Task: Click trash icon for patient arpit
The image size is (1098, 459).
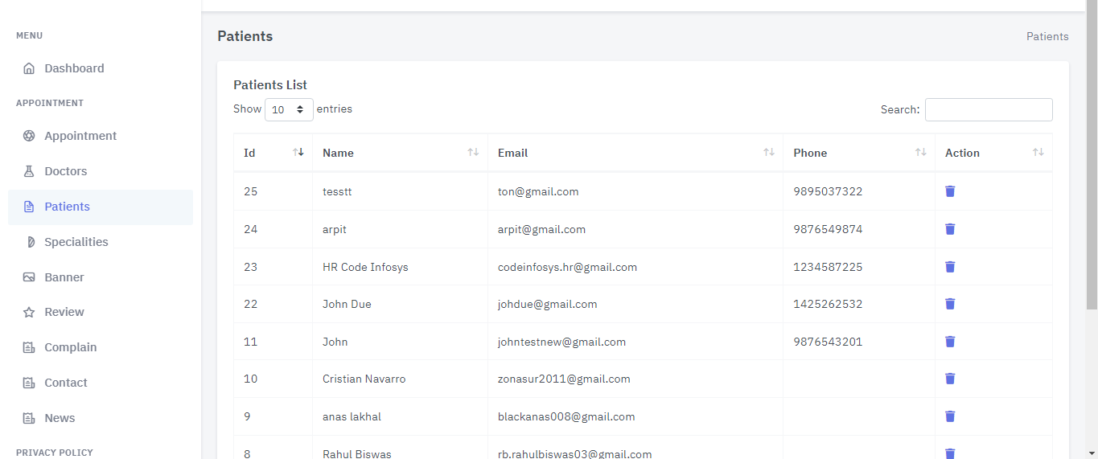Action: 950,229
